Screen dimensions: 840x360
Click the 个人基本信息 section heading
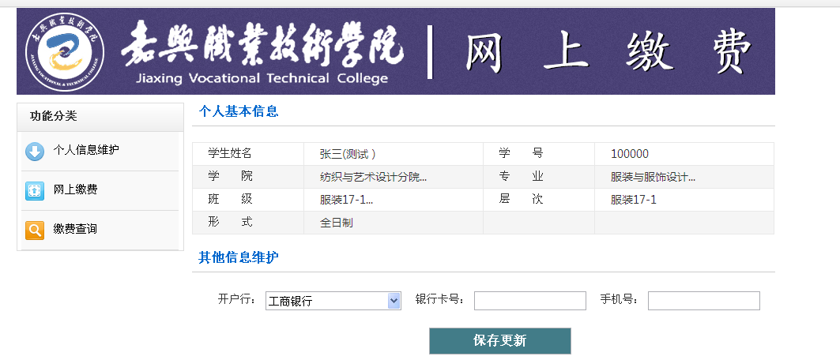point(238,111)
